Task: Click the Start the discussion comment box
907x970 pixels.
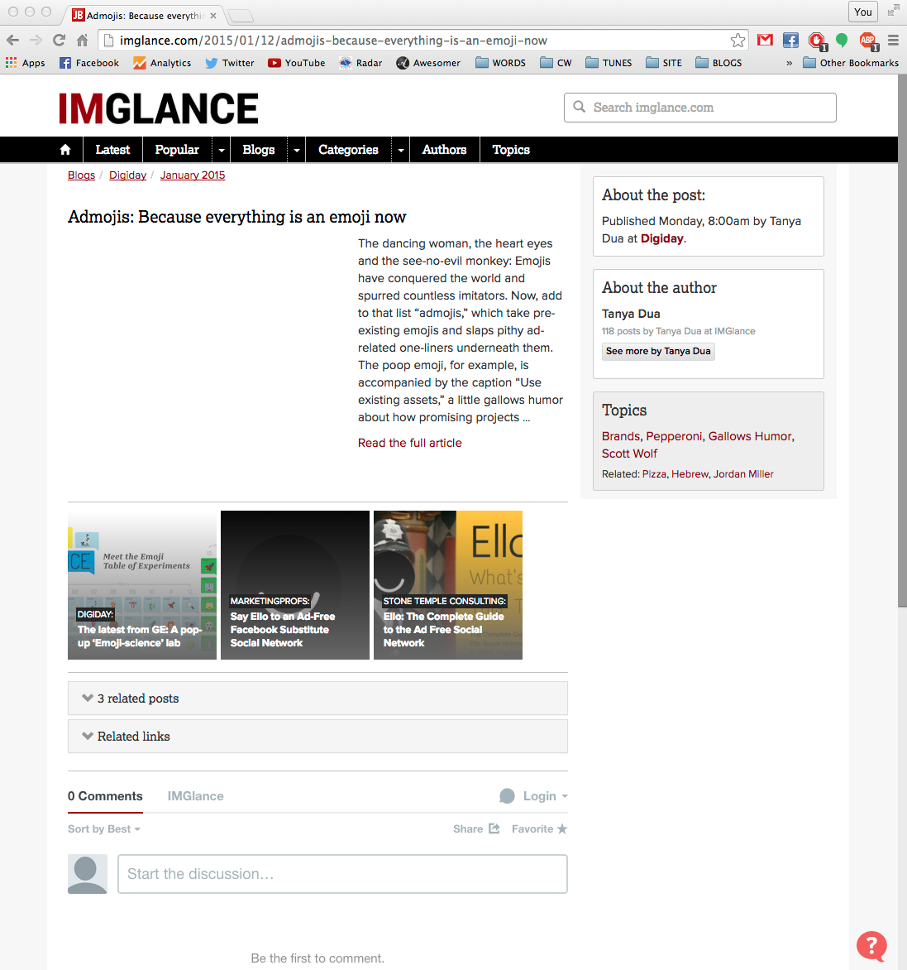Action: [x=342, y=874]
